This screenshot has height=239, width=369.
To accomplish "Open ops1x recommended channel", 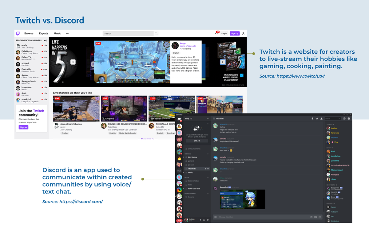I will point(32,46).
